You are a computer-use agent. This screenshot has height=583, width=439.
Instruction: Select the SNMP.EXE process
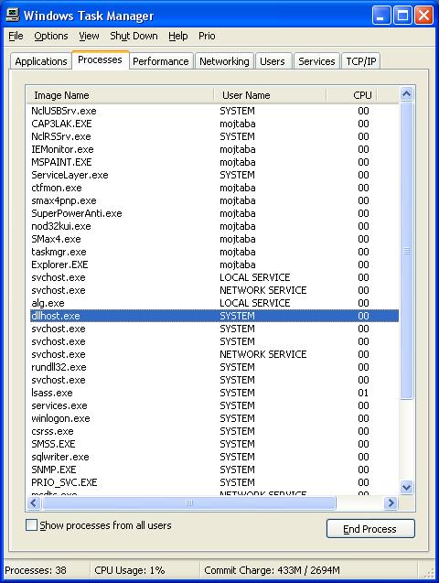point(214,470)
